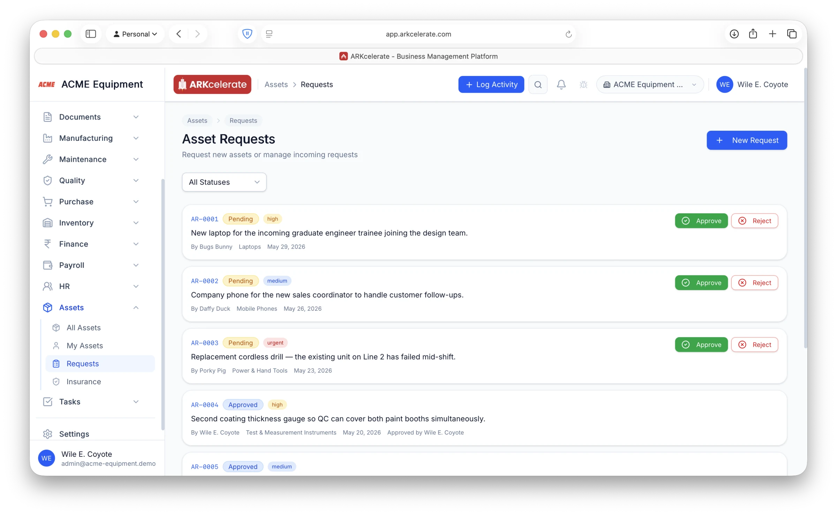This screenshot has width=837, height=515.
Task: Expand the Maintenance chevron
Action: tap(136, 159)
